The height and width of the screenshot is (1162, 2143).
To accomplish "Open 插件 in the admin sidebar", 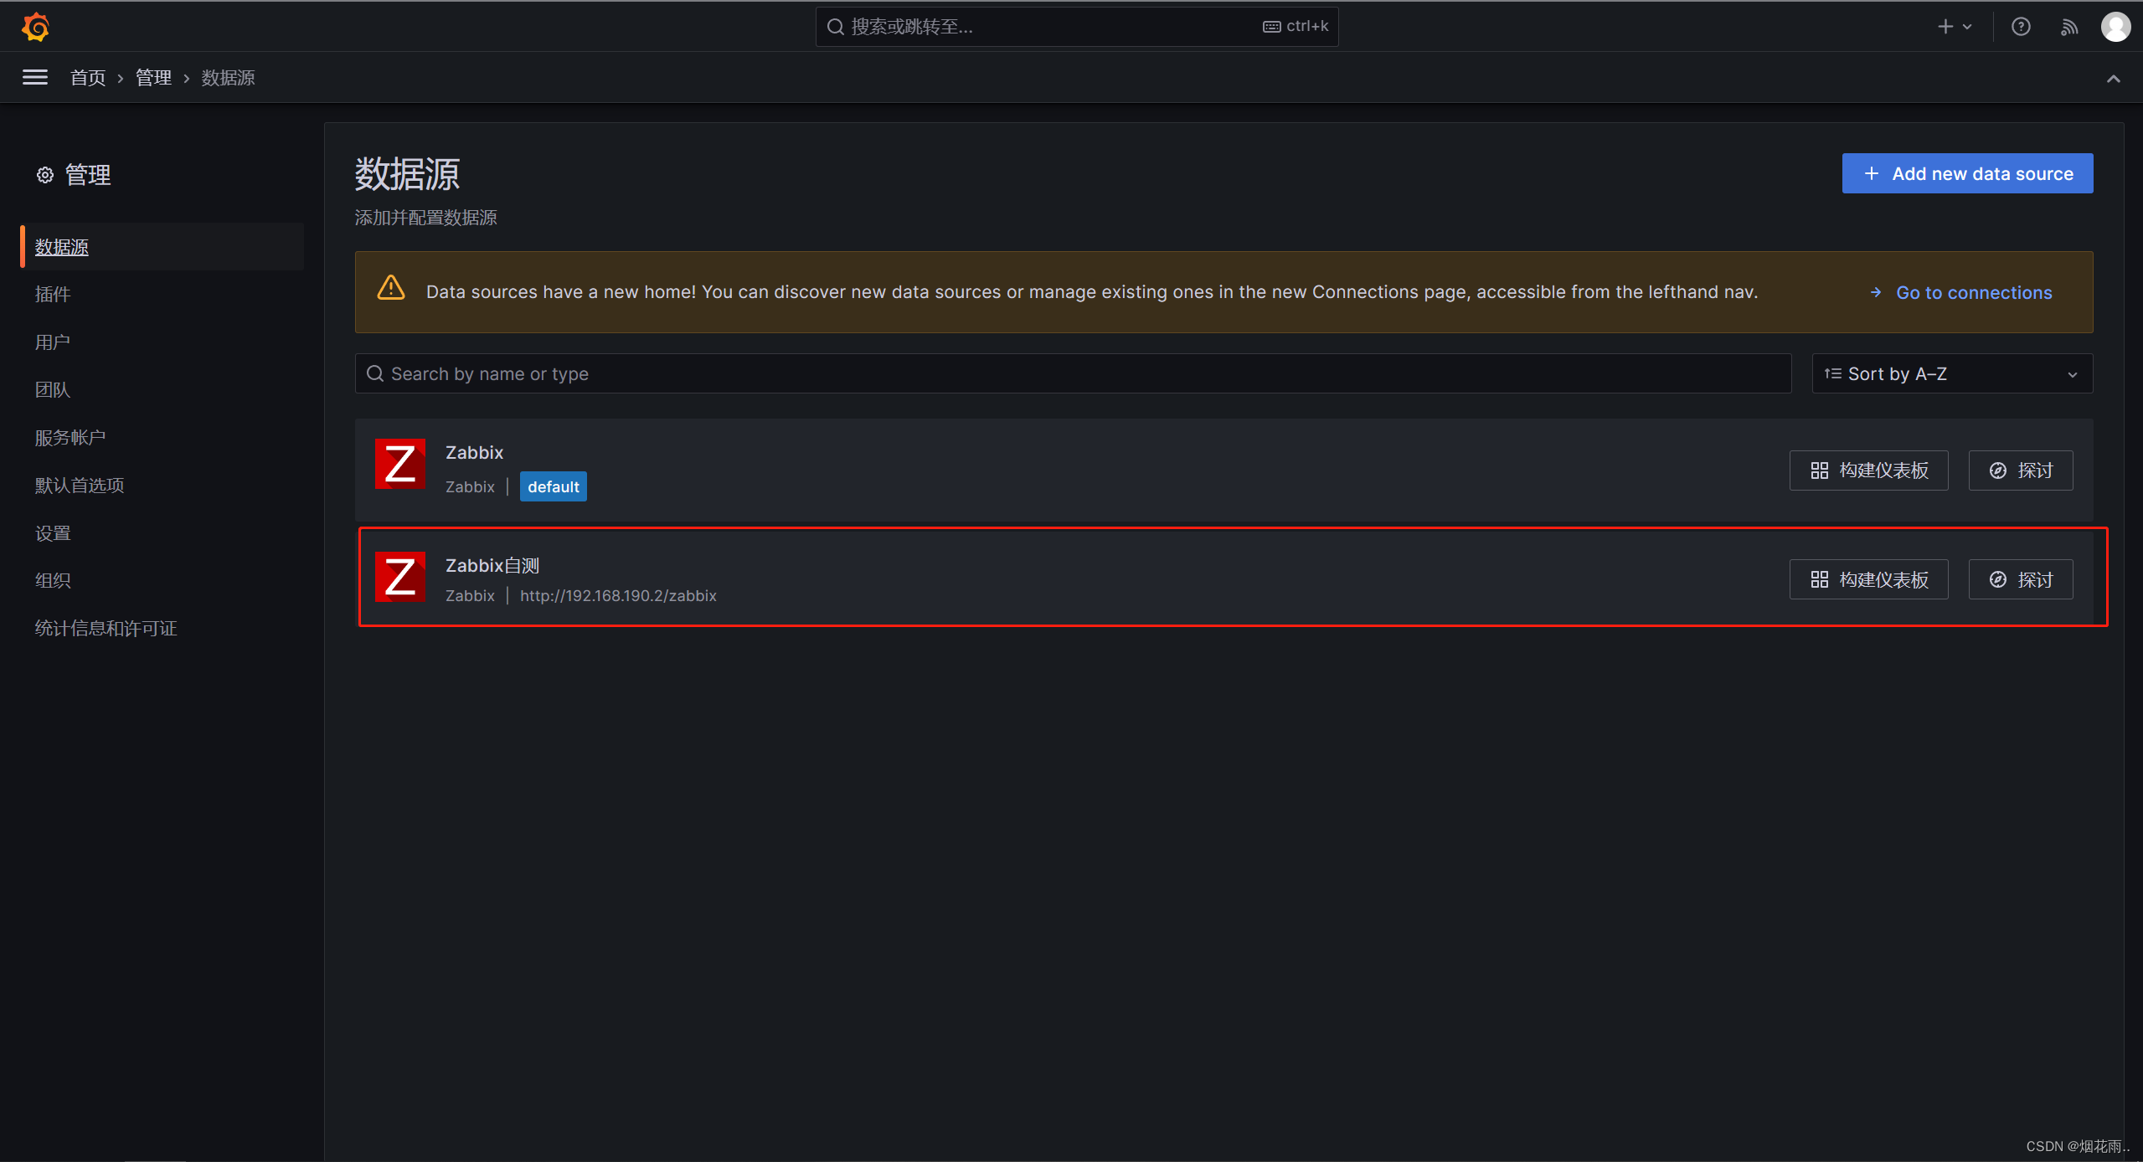I will pos(52,294).
